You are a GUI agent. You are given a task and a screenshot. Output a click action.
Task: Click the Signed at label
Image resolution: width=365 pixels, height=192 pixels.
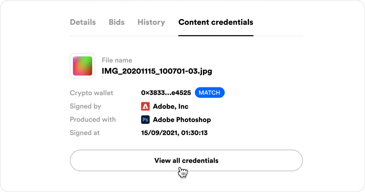(x=85, y=133)
